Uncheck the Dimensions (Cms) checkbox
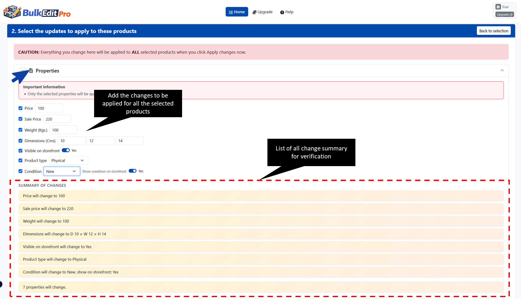Screen dimensions: 521x299 (x=20, y=141)
